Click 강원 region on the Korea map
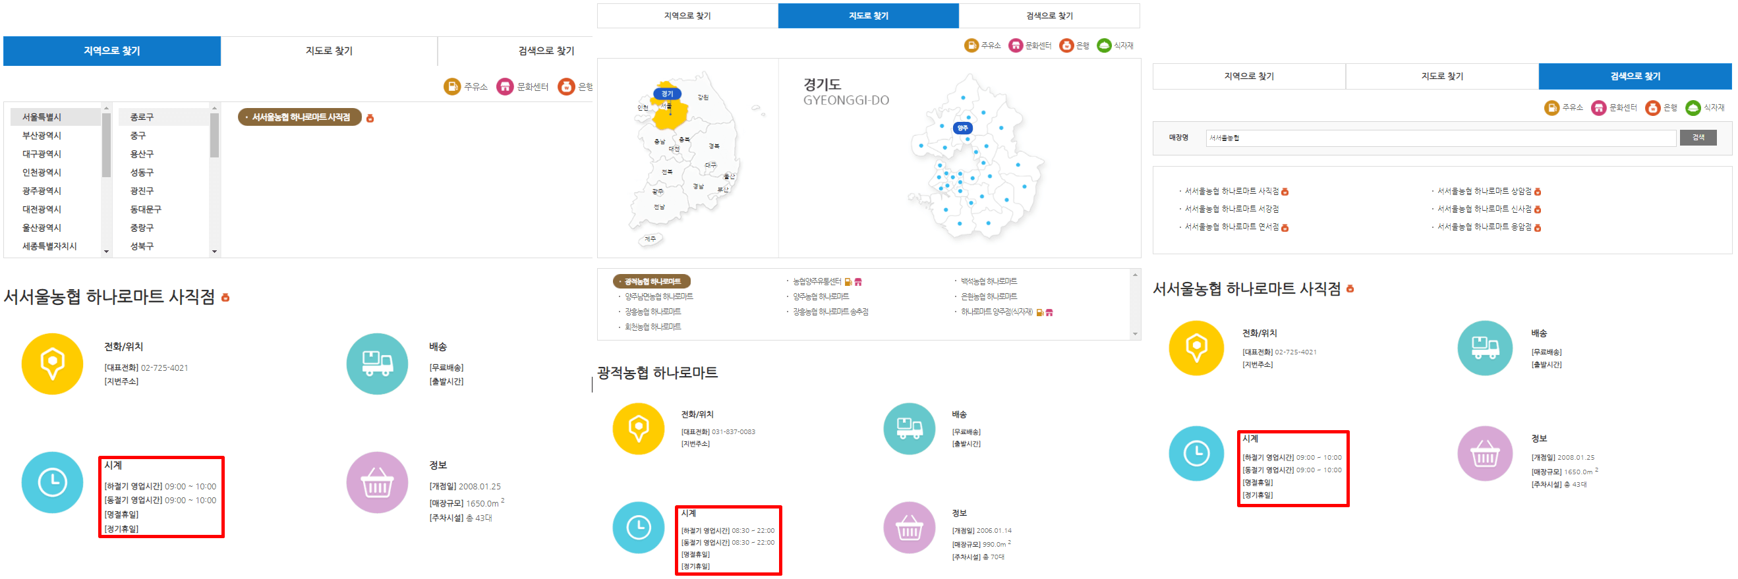 703,97
